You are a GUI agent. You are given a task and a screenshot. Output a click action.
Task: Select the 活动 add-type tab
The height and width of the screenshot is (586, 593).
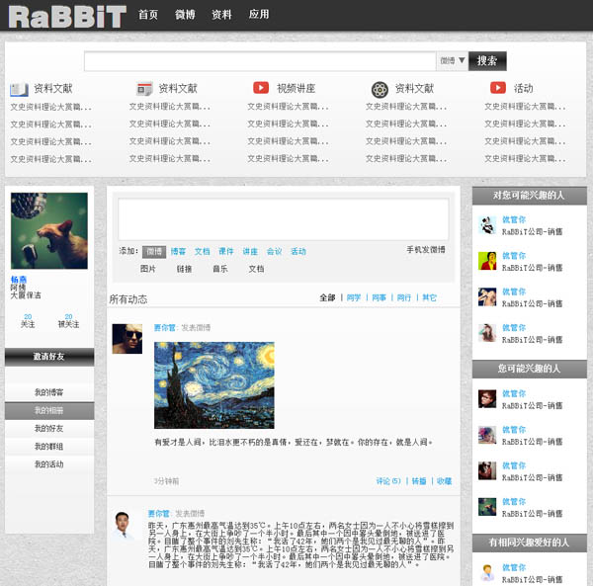(x=298, y=251)
